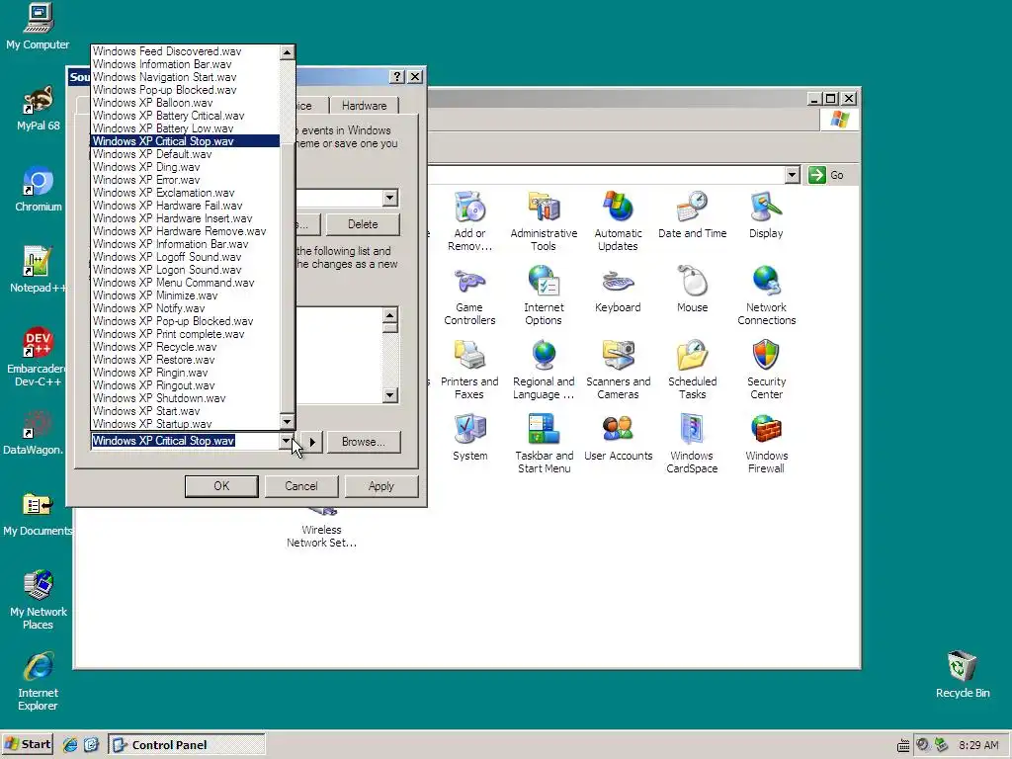Open Taskbar and Start Menu icon
This screenshot has width=1012, height=759.
(544, 444)
